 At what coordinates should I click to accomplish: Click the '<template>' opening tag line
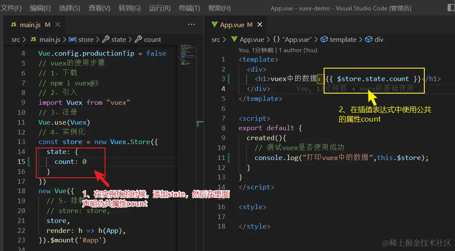click(258, 60)
